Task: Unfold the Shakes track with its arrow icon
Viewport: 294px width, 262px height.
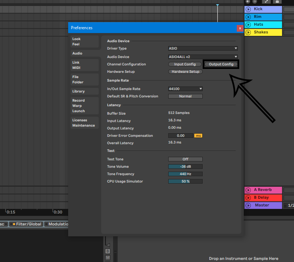Action: coord(248,32)
